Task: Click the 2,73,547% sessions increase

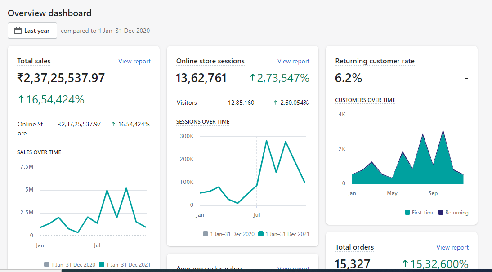Action: click(279, 78)
